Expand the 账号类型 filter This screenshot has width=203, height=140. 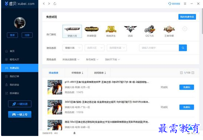click(92, 59)
